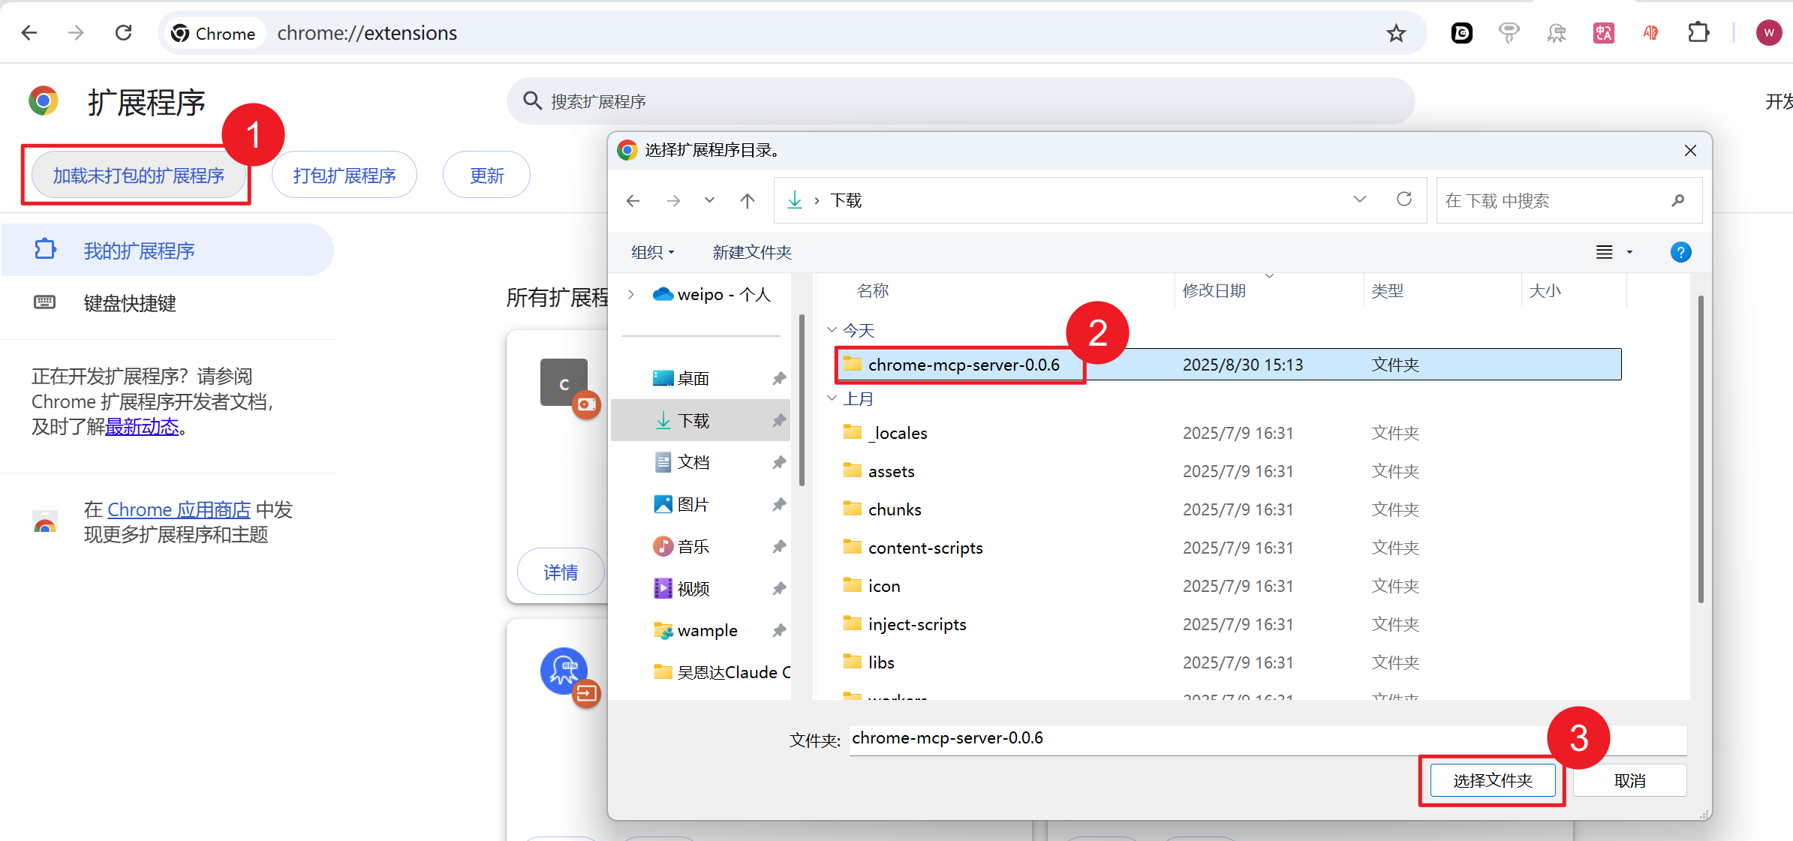The image size is (1793, 841).
Task: Click the bookmark star icon in address bar
Action: coord(1395,33)
